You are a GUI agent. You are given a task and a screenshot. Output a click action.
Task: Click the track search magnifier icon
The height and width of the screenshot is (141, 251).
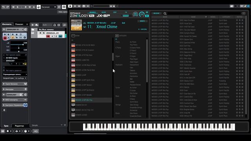point(64,25)
